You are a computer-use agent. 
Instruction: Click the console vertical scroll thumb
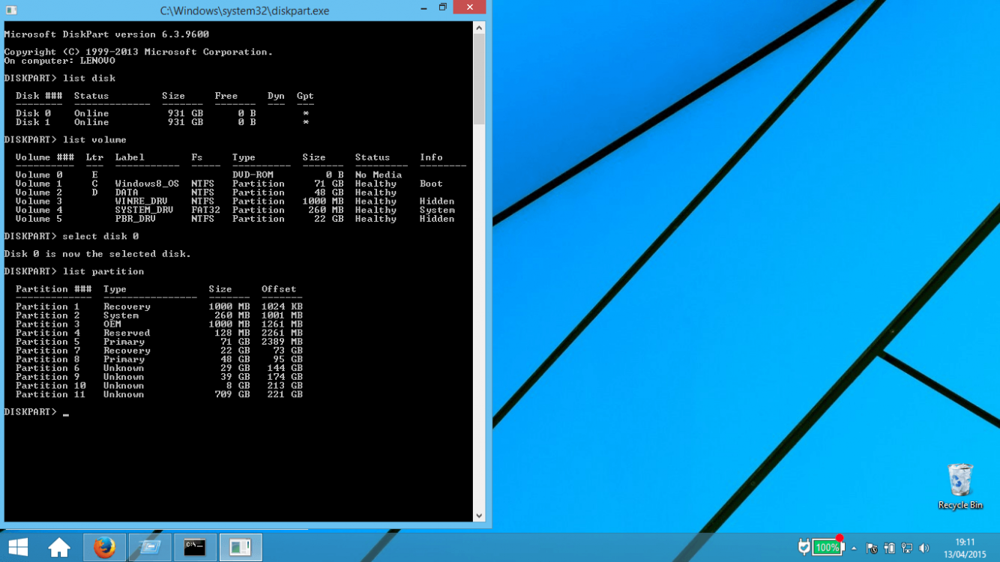point(479,79)
